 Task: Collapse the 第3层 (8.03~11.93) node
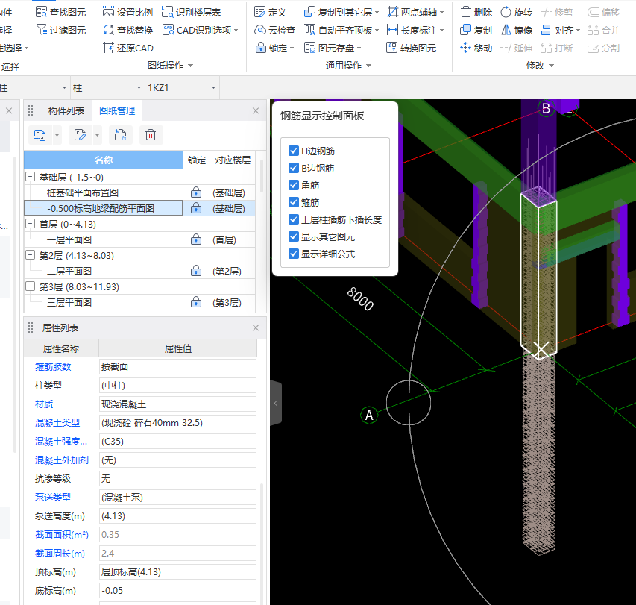(30, 286)
